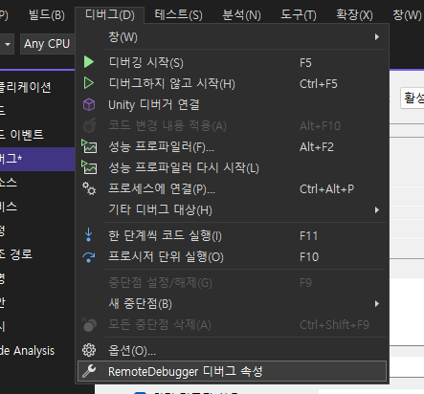Screen dimensions: 424x394
Task: Click the options gear icon
Action: point(89,350)
